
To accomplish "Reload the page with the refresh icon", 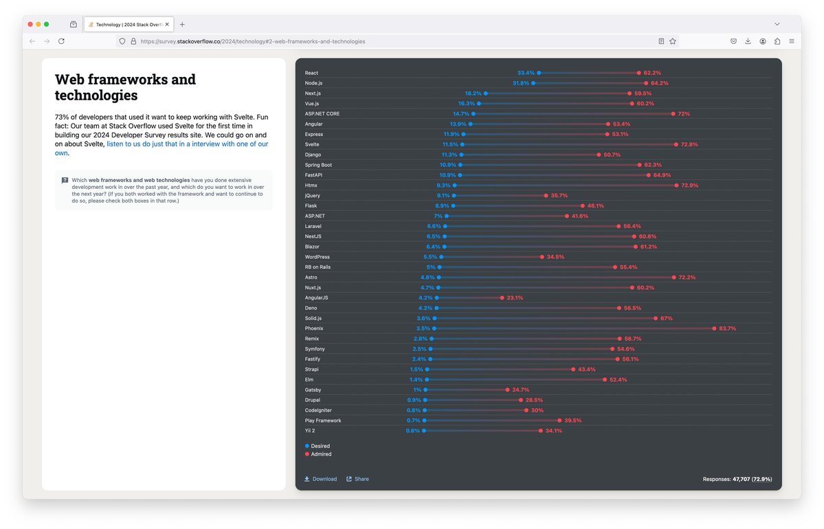I will pyautogui.click(x=61, y=41).
